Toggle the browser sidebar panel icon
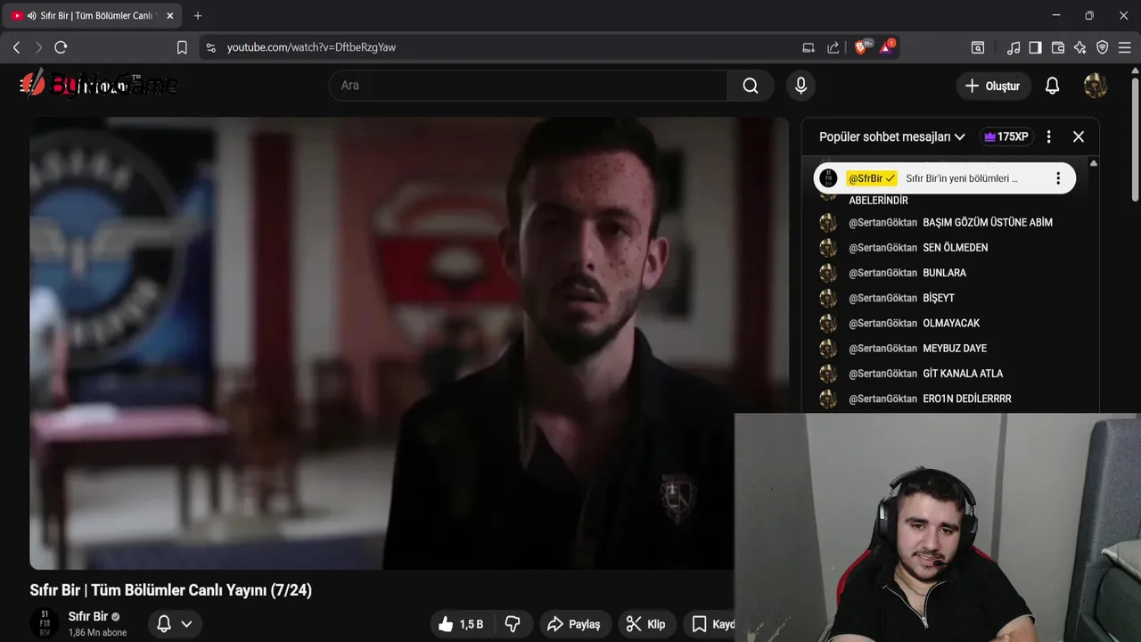The width and height of the screenshot is (1141, 642). tap(1035, 47)
